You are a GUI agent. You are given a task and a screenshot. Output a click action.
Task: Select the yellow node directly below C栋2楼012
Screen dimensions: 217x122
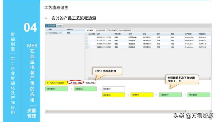(114, 95)
